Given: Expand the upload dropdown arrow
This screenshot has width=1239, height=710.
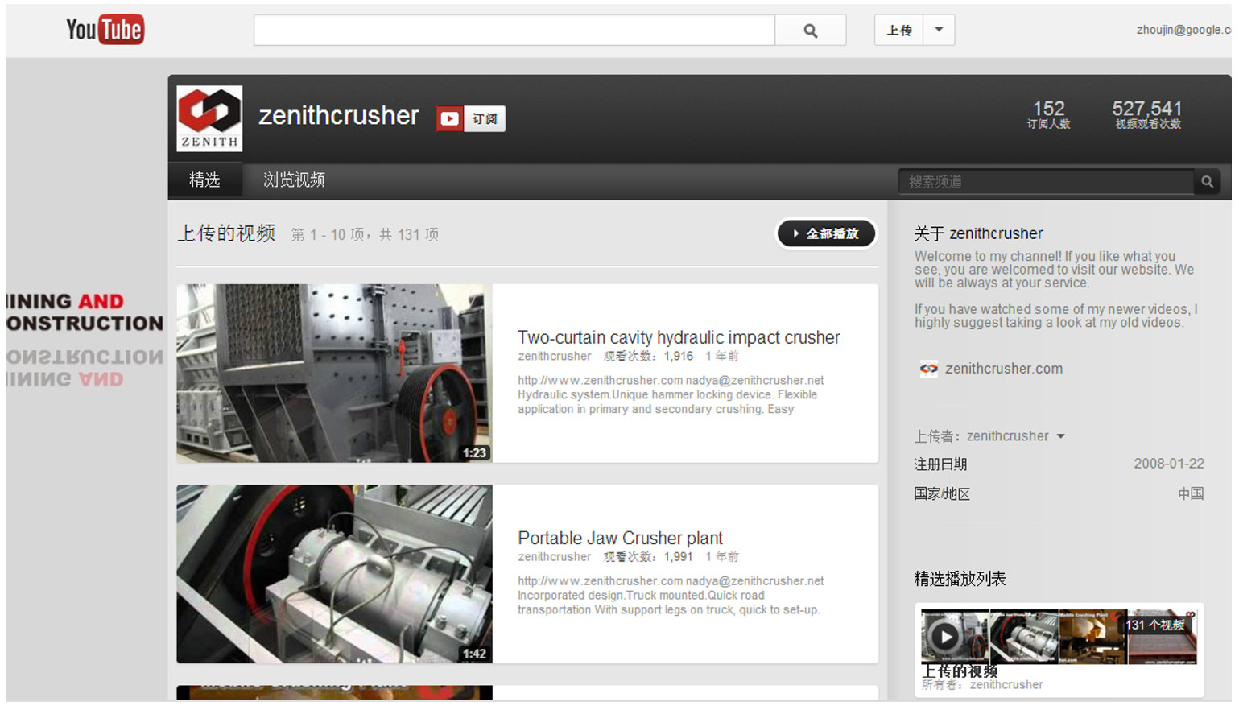Looking at the screenshot, I should coord(939,31).
